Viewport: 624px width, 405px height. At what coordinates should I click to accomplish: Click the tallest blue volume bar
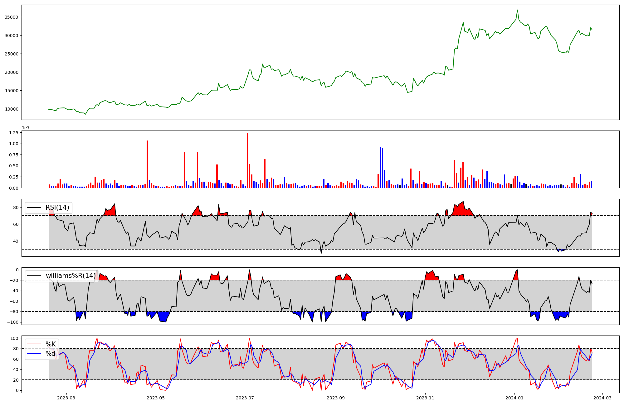(x=380, y=168)
